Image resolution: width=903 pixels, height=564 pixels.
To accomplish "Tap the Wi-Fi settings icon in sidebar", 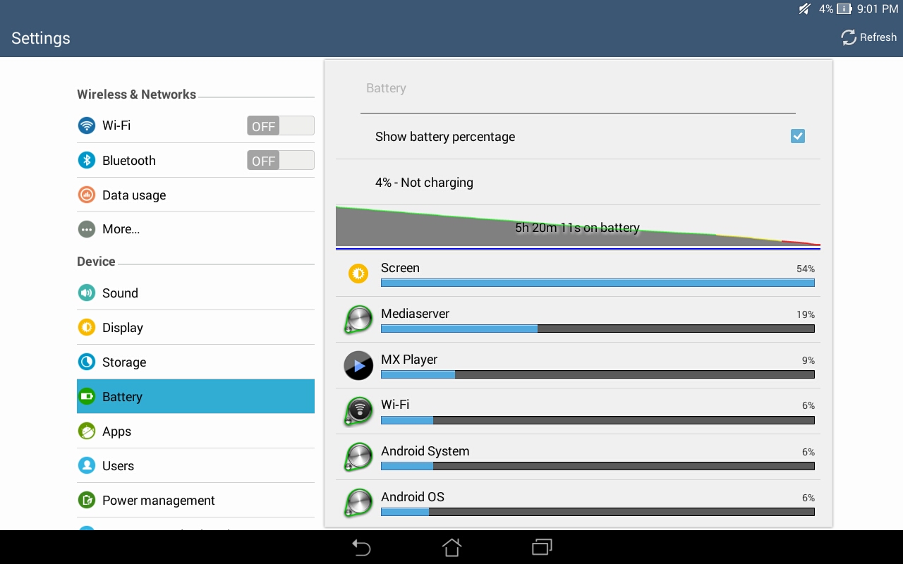I will pyautogui.click(x=86, y=125).
